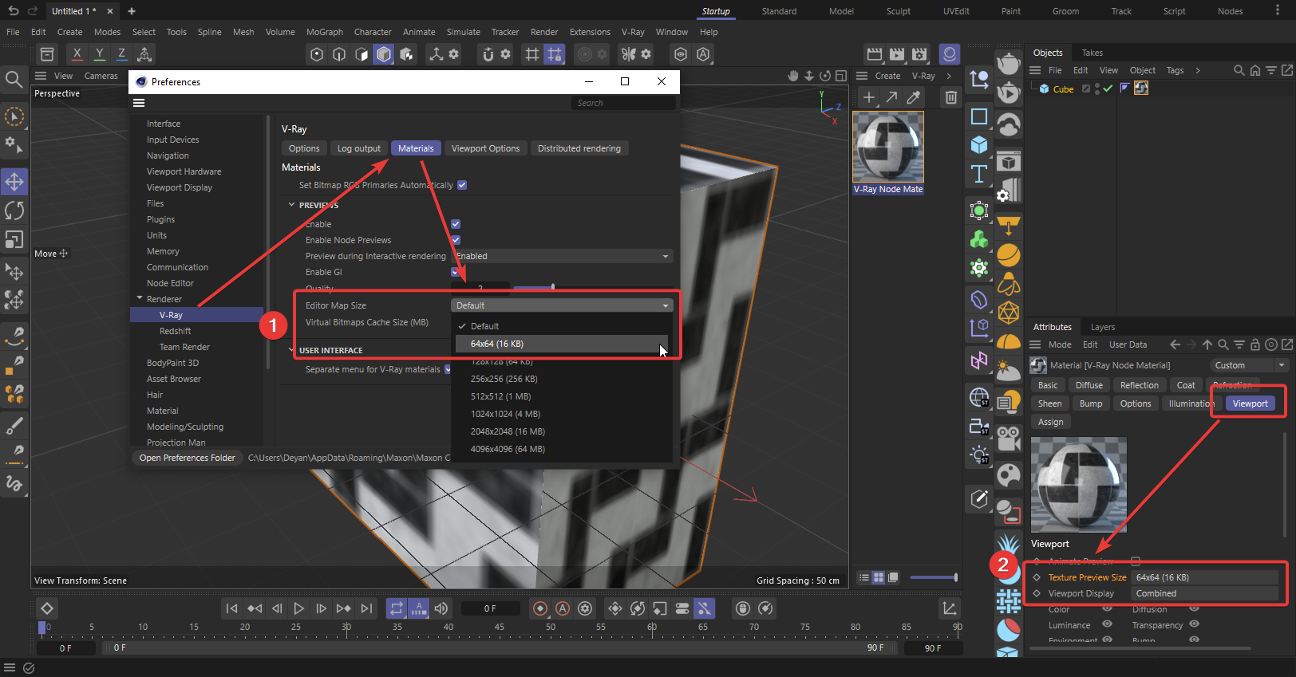Toggle the Previews Enable checkbox
This screenshot has width=1296, height=677.
(x=456, y=224)
